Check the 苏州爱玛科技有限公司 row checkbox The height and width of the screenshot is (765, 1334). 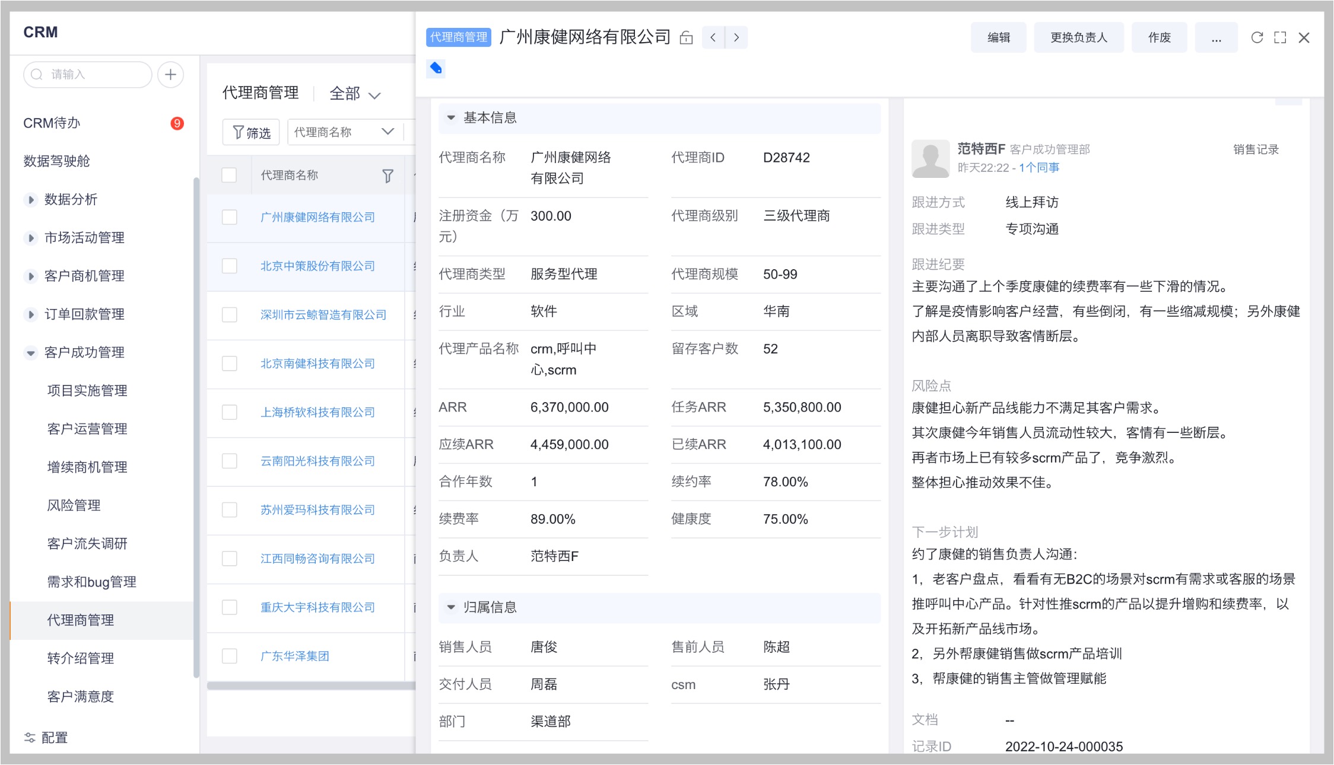point(229,509)
